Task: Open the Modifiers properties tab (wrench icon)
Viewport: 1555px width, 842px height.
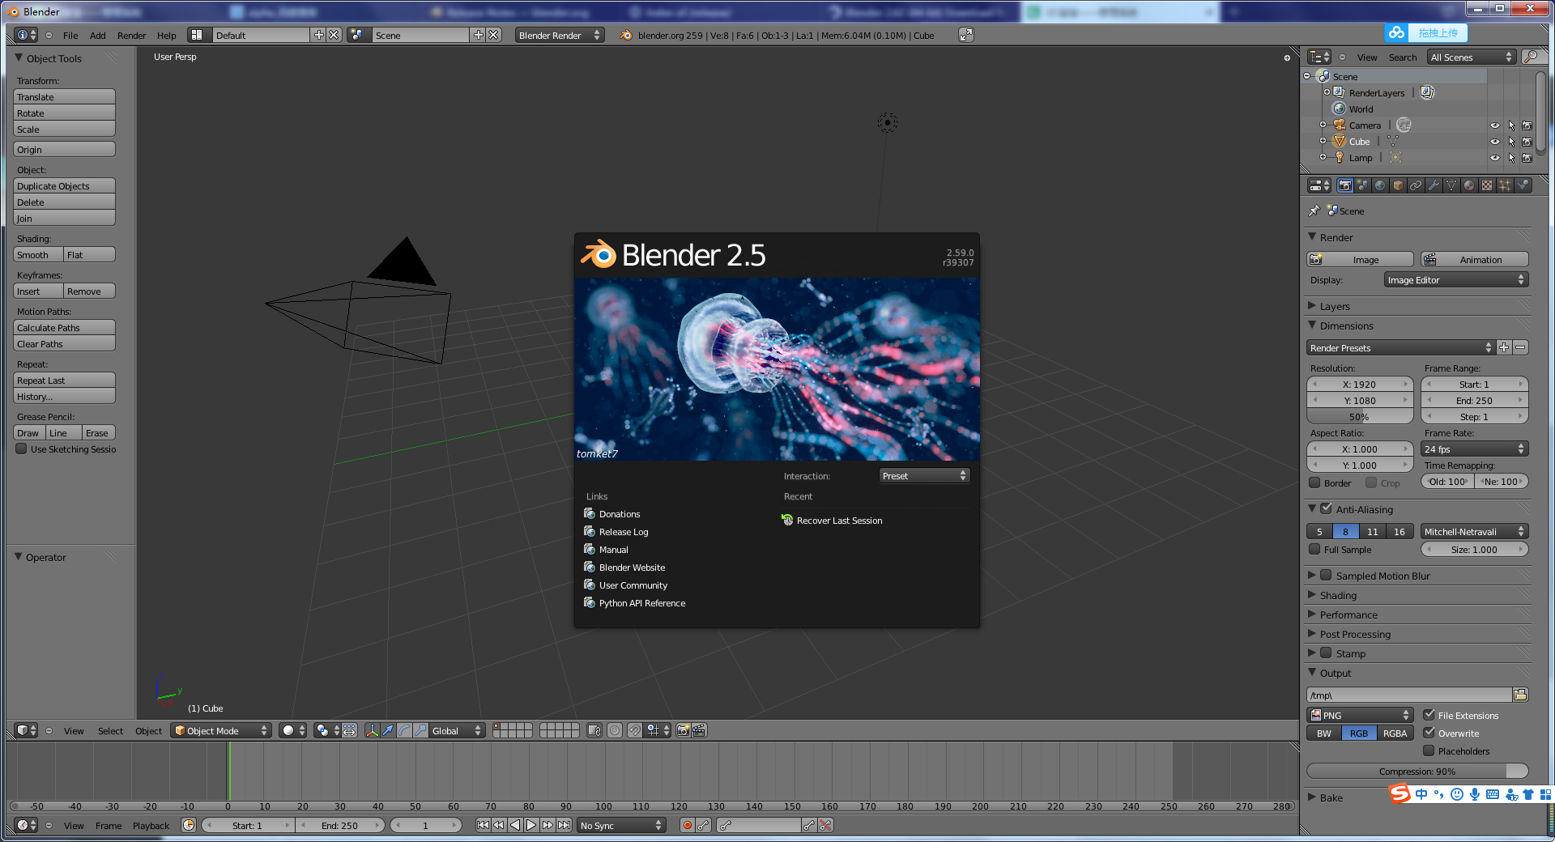Action: click(1434, 185)
